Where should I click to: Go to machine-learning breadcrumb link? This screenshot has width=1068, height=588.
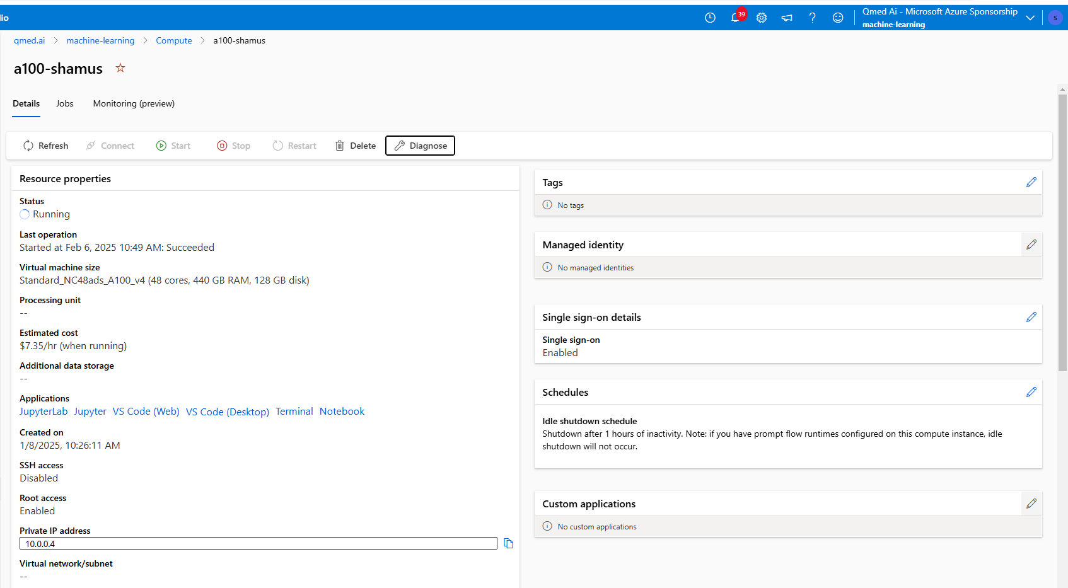100,40
